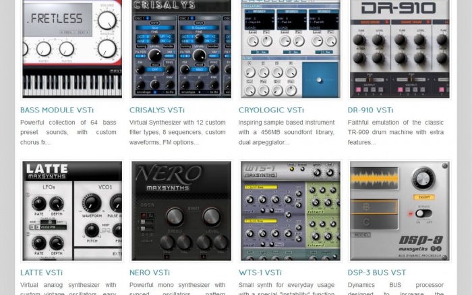472x295 pixels.
Task: Open the Latte synthesizer thumbnail
Action: coord(72,211)
